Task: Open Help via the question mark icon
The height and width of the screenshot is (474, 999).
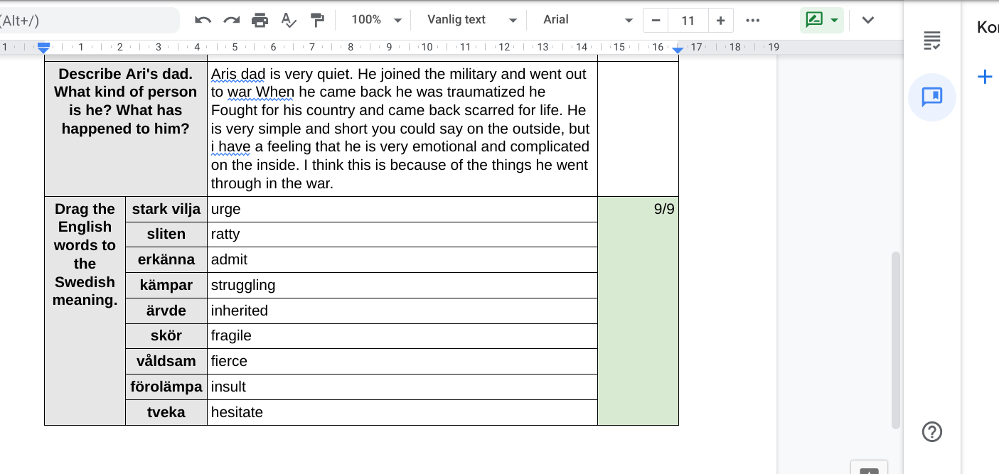Action: click(931, 432)
